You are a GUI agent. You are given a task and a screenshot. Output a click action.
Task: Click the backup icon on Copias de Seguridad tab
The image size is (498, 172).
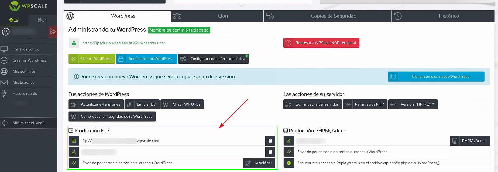click(270, 16)
